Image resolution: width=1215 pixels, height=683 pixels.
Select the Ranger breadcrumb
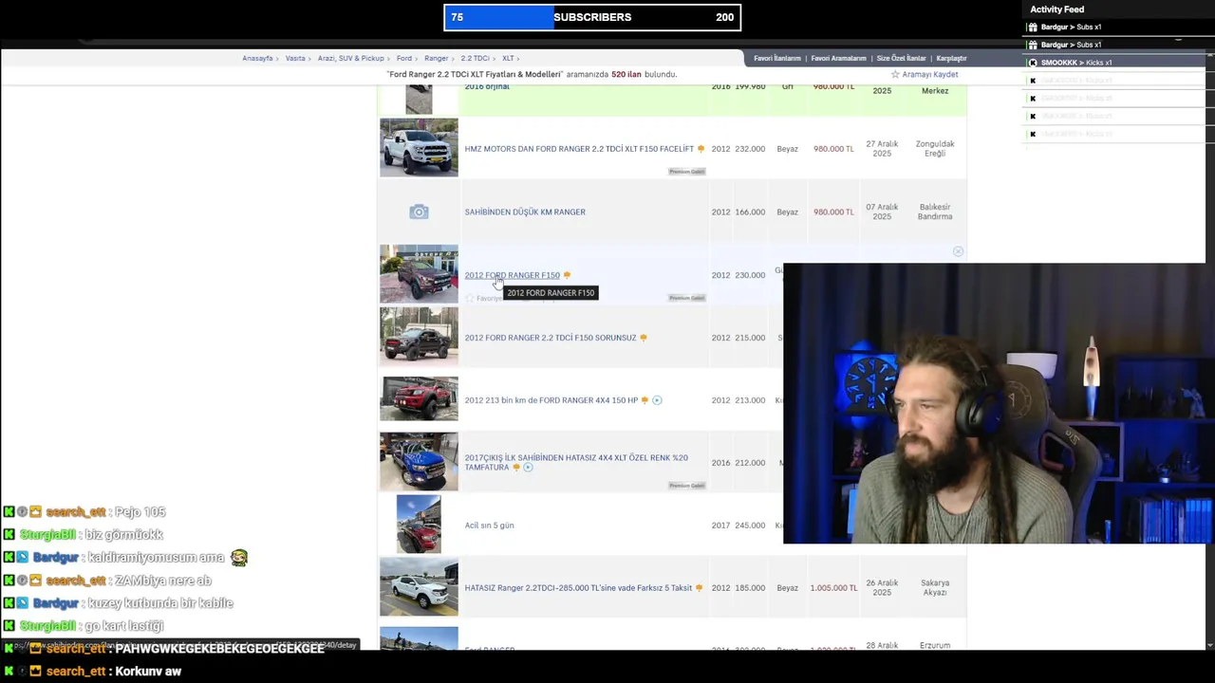tap(436, 58)
